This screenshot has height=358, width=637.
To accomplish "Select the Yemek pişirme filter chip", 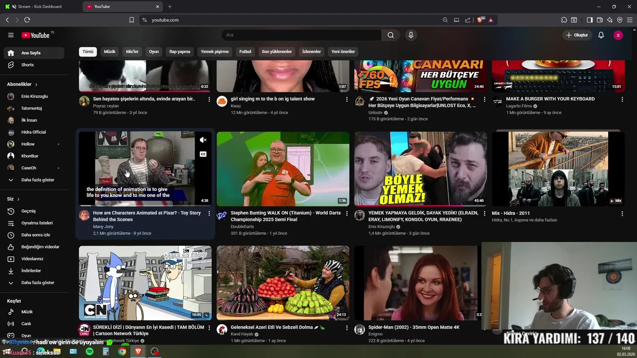I will click(x=214, y=52).
